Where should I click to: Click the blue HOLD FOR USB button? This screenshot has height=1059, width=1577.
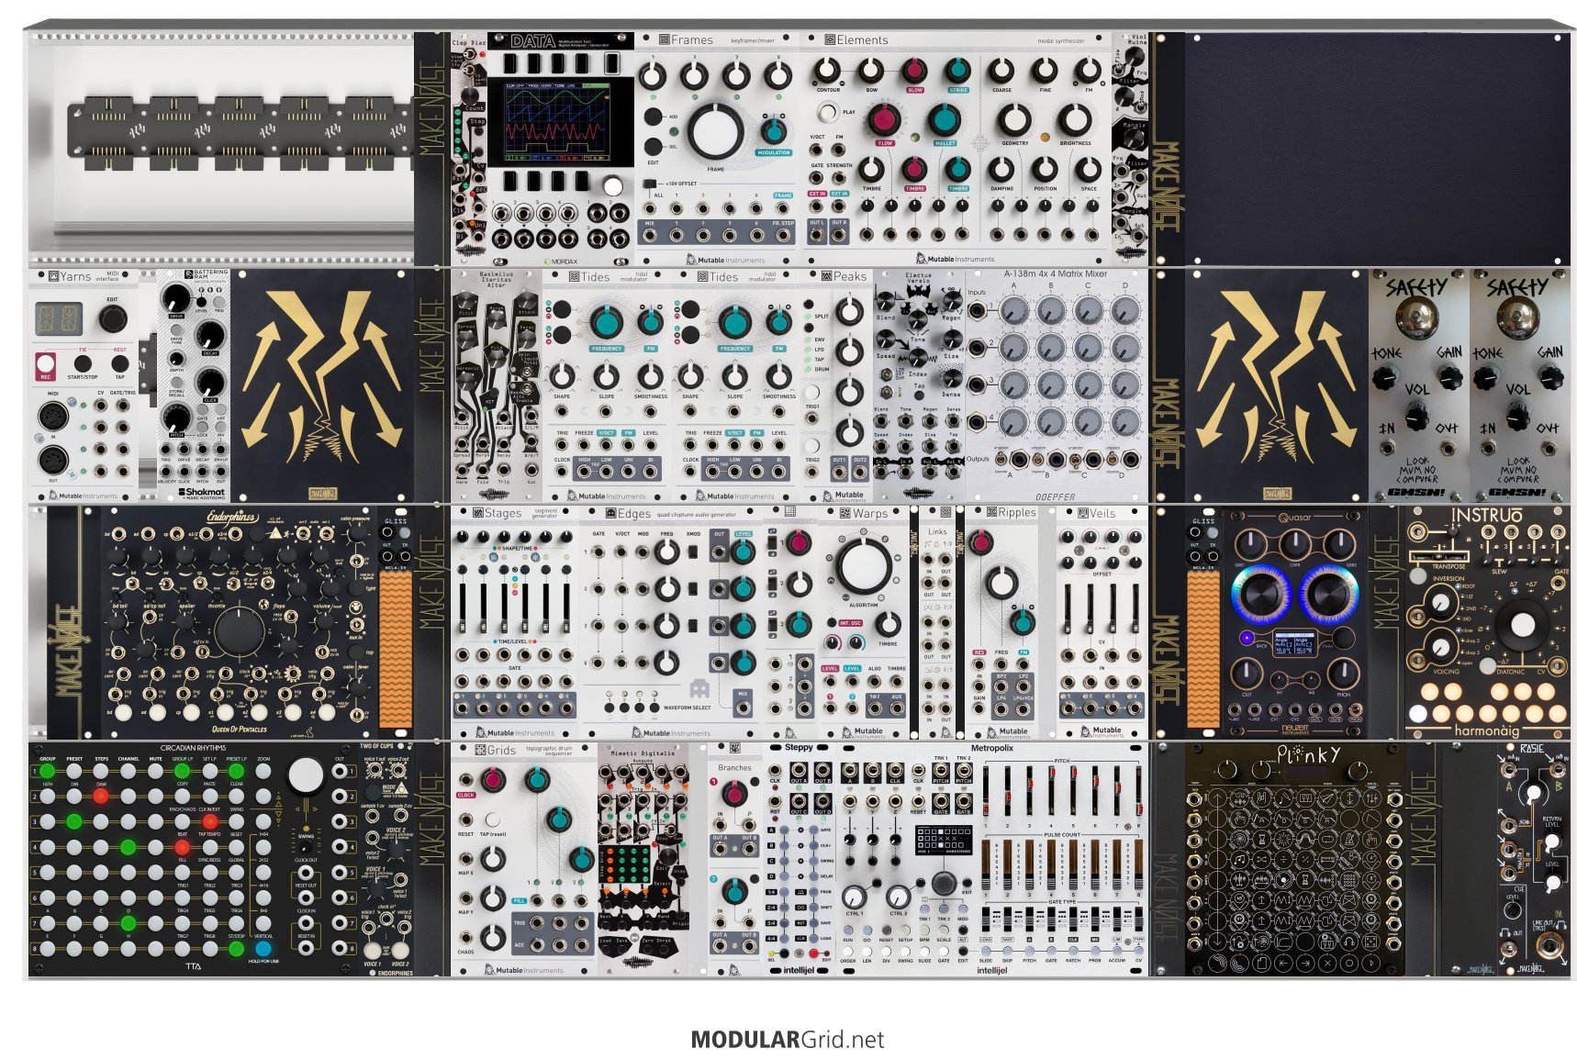point(263,949)
